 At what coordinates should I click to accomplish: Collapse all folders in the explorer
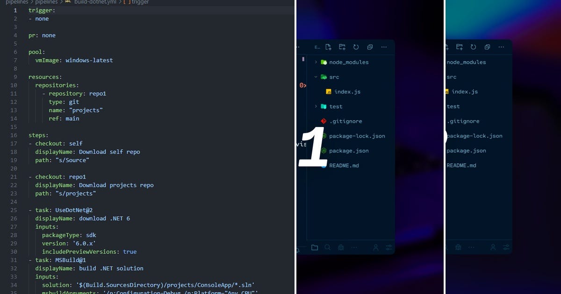pyautogui.click(x=370, y=47)
